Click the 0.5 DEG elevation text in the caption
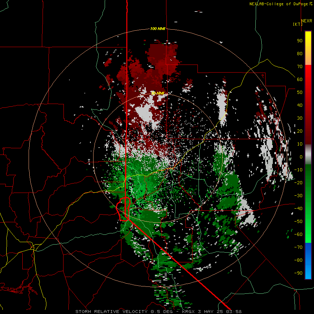Viewport: 314px width, 314px height. point(164,312)
